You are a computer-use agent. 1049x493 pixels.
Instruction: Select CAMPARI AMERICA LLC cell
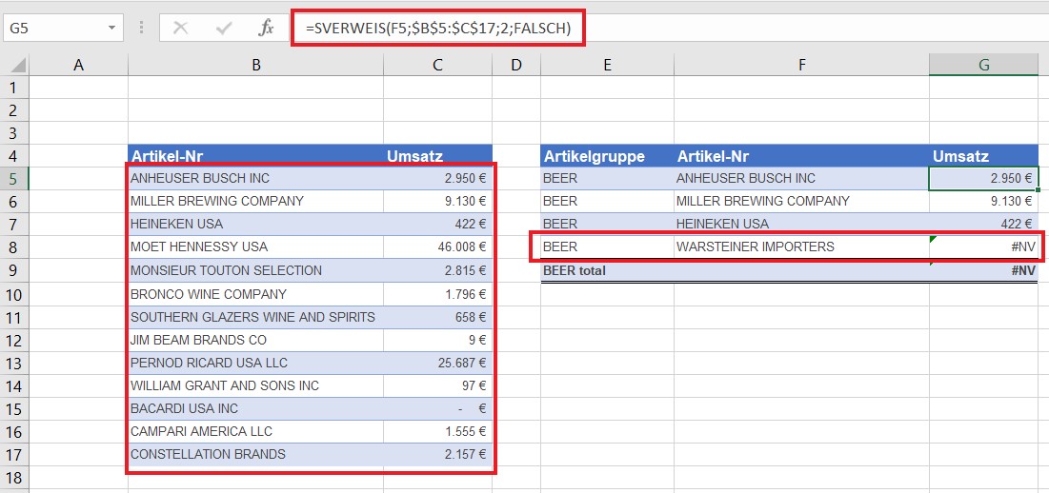[x=255, y=431]
